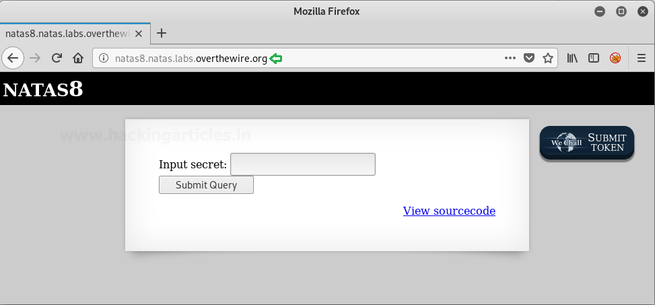
Task: Click the Forward navigation arrow
Action: point(35,58)
